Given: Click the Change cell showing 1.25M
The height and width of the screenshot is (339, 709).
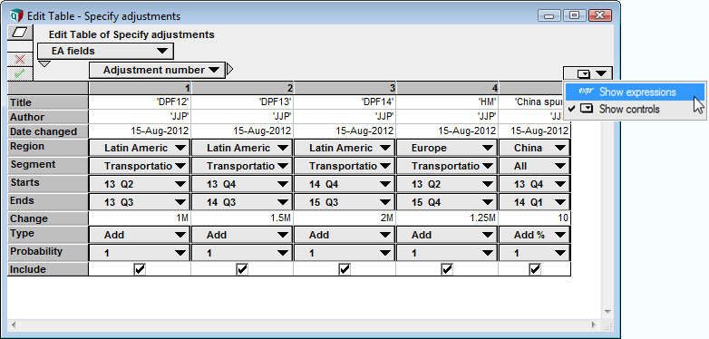Looking at the screenshot, I should pos(447,218).
